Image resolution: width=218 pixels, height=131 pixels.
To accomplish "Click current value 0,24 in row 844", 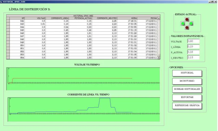I will pyautogui.click(x=57, y=27).
